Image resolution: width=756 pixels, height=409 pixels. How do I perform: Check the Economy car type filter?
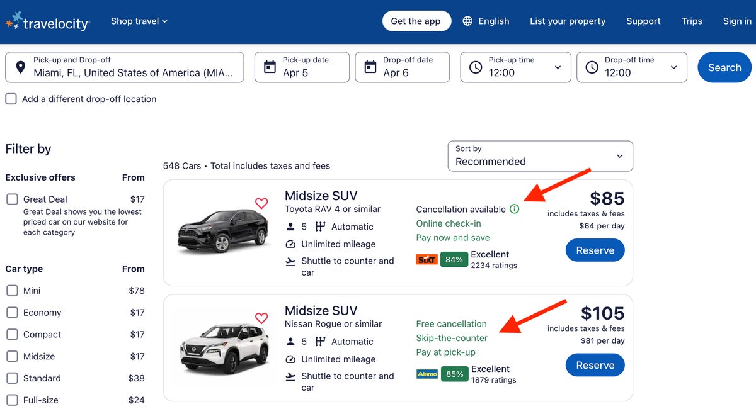tap(11, 312)
